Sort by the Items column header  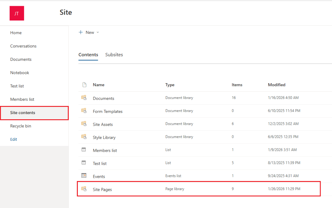(237, 85)
